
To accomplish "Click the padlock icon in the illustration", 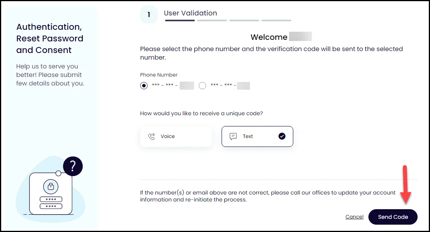I will point(51,186).
